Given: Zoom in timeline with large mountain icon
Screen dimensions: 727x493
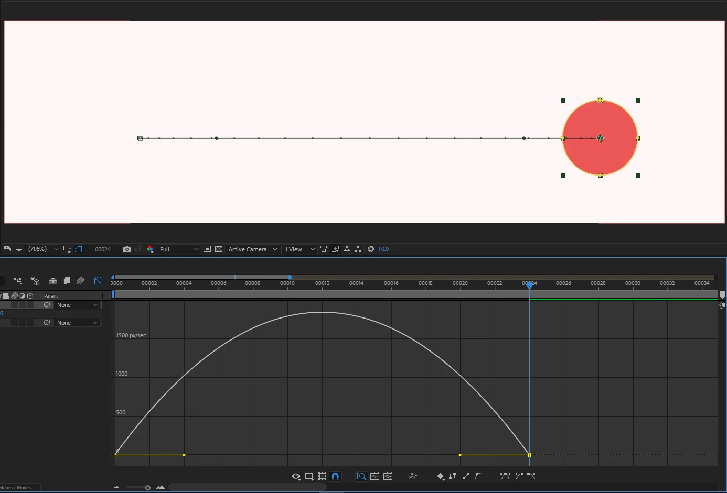Looking at the screenshot, I should pos(161,487).
